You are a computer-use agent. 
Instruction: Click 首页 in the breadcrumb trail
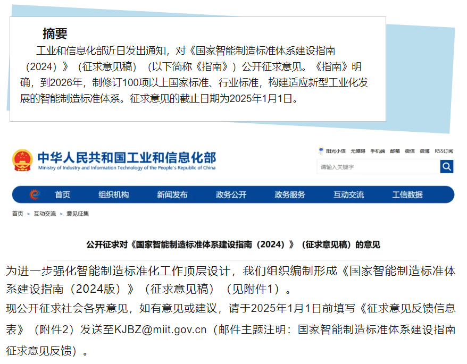(18, 214)
